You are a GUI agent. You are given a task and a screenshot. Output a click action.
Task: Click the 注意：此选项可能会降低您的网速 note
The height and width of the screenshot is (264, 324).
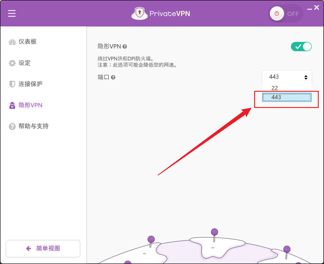tap(137, 65)
